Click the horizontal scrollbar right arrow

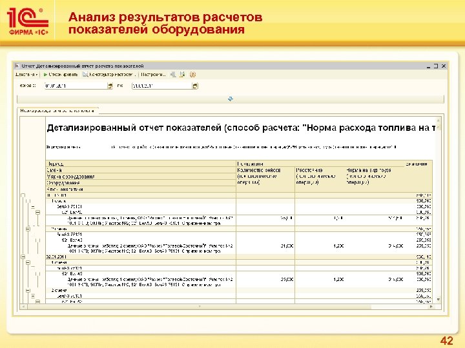[431, 307]
